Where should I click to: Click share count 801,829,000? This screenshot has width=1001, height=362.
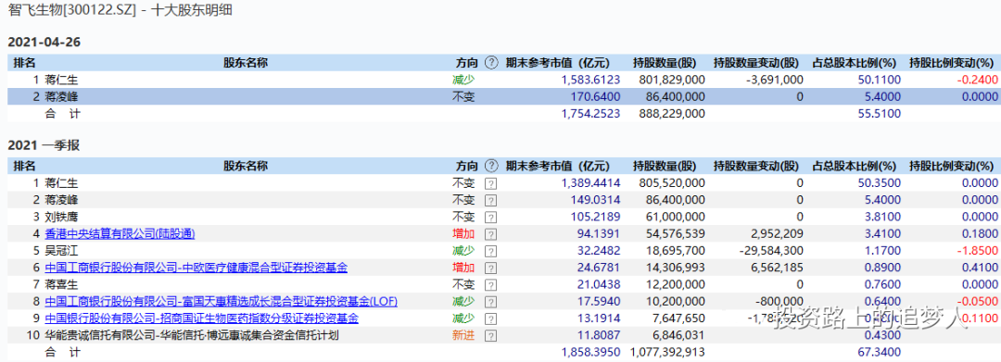pos(672,81)
